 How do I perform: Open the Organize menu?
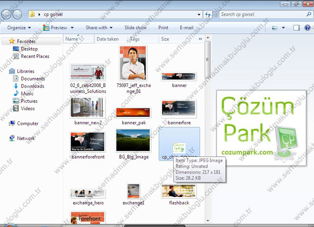click(19, 28)
